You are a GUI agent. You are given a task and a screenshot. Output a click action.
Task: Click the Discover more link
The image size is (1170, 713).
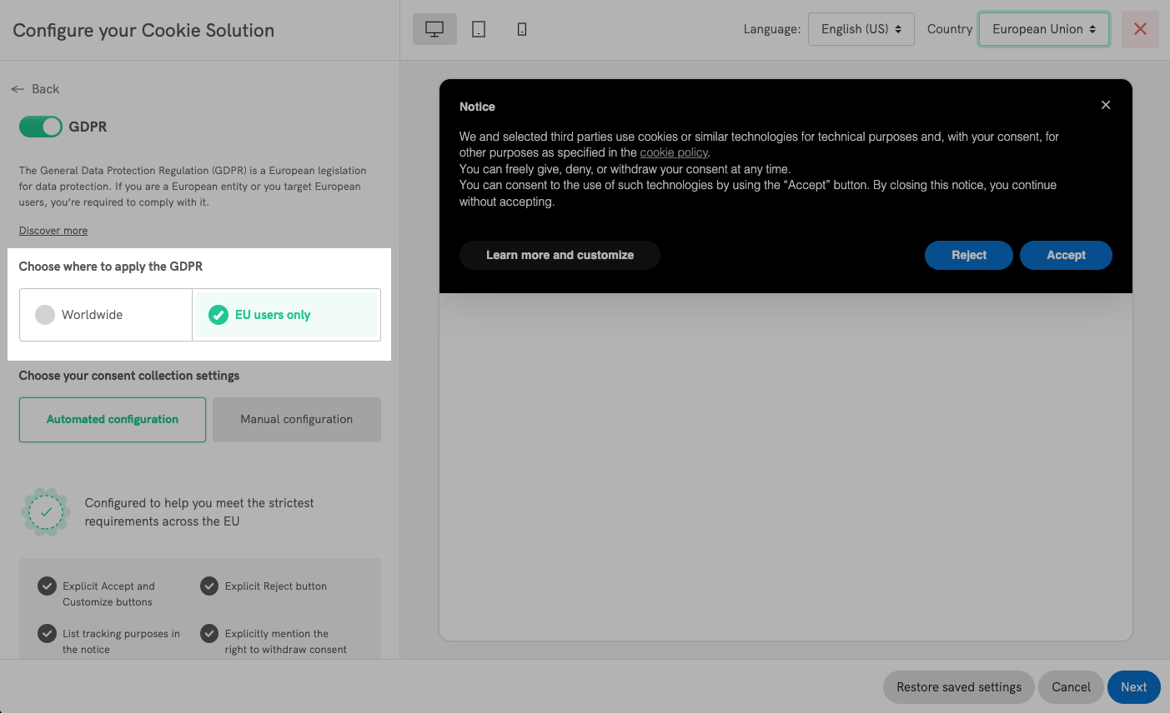(x=53, y=231)
